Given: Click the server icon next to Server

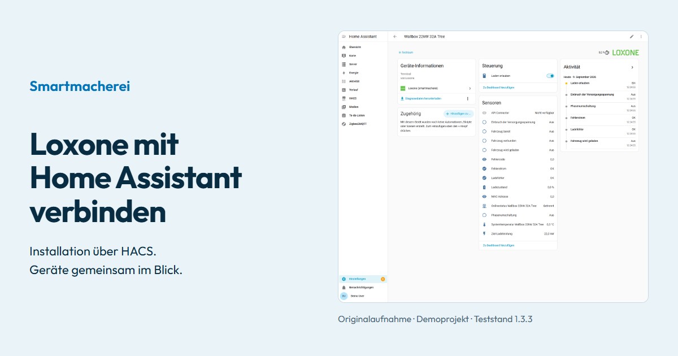Looking at the screenshot, I should pos(344,64).
